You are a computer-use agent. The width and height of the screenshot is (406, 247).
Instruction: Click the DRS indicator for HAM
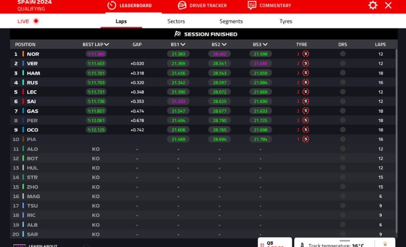(x=342, y=73)
